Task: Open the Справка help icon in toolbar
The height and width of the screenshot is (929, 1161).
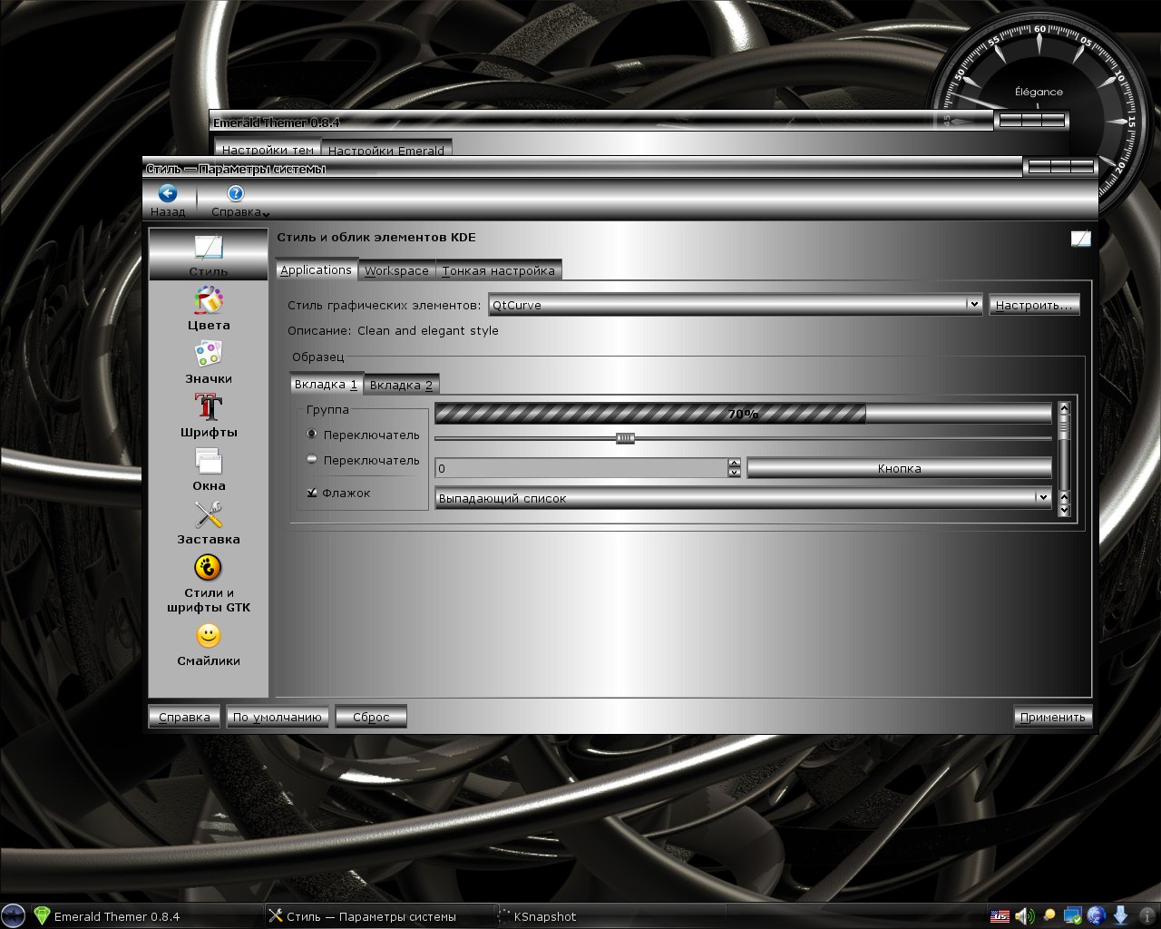Action: [236, 193]
